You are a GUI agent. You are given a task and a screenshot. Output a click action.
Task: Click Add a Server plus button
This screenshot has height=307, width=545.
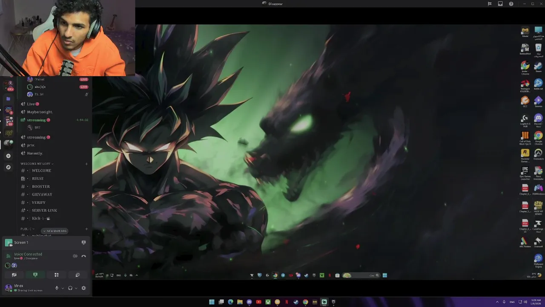click(x=8, y=156)
